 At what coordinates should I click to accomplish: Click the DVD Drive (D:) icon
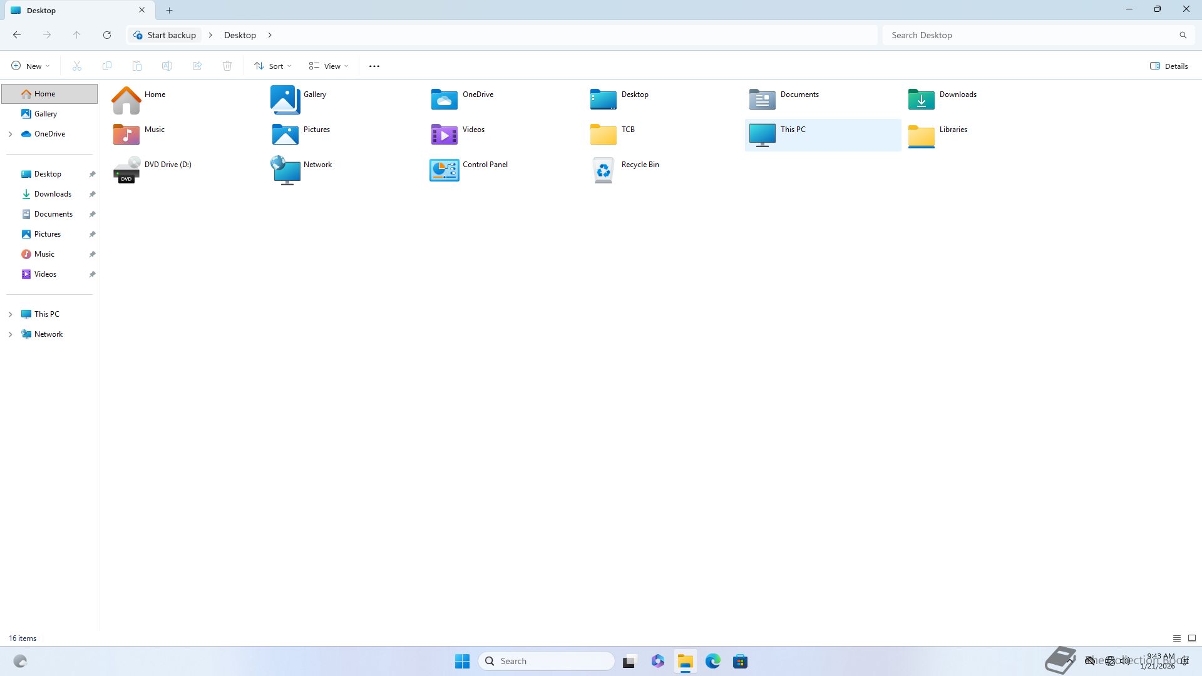126,170
